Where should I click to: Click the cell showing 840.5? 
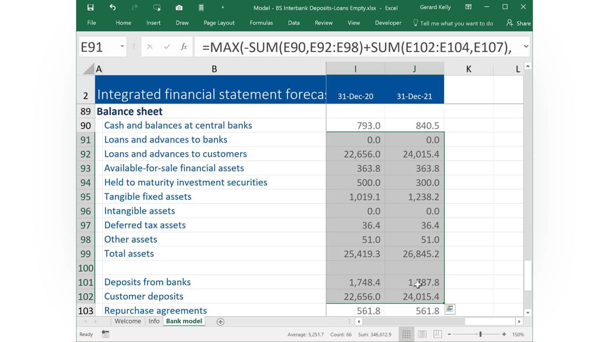point(415,126)
